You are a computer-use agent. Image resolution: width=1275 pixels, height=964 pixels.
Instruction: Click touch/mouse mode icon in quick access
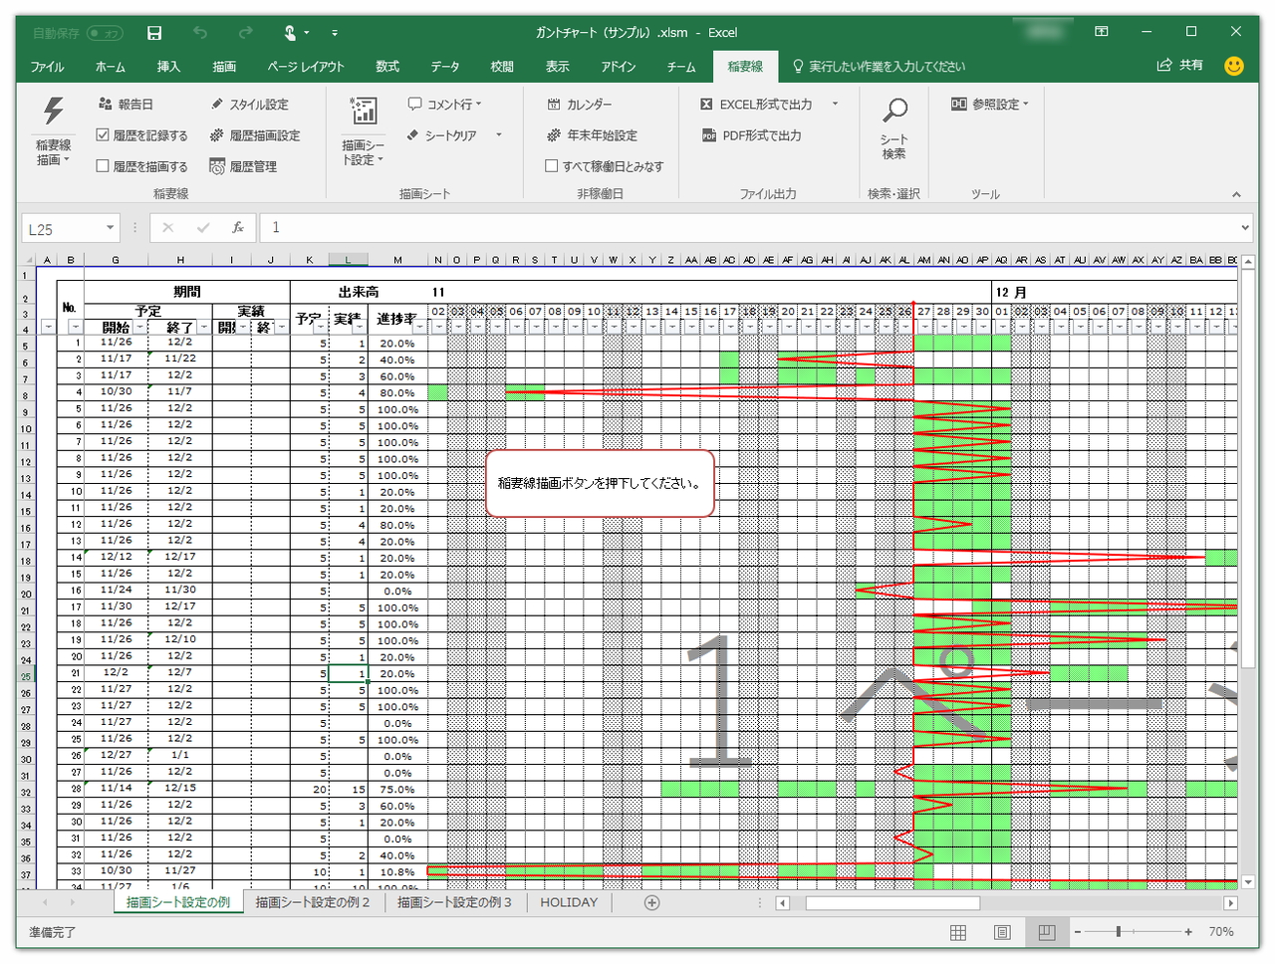pos(290,33)
